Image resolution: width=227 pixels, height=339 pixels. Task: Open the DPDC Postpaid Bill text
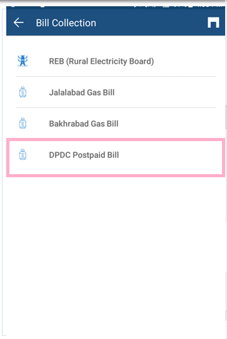coord(84,155)
